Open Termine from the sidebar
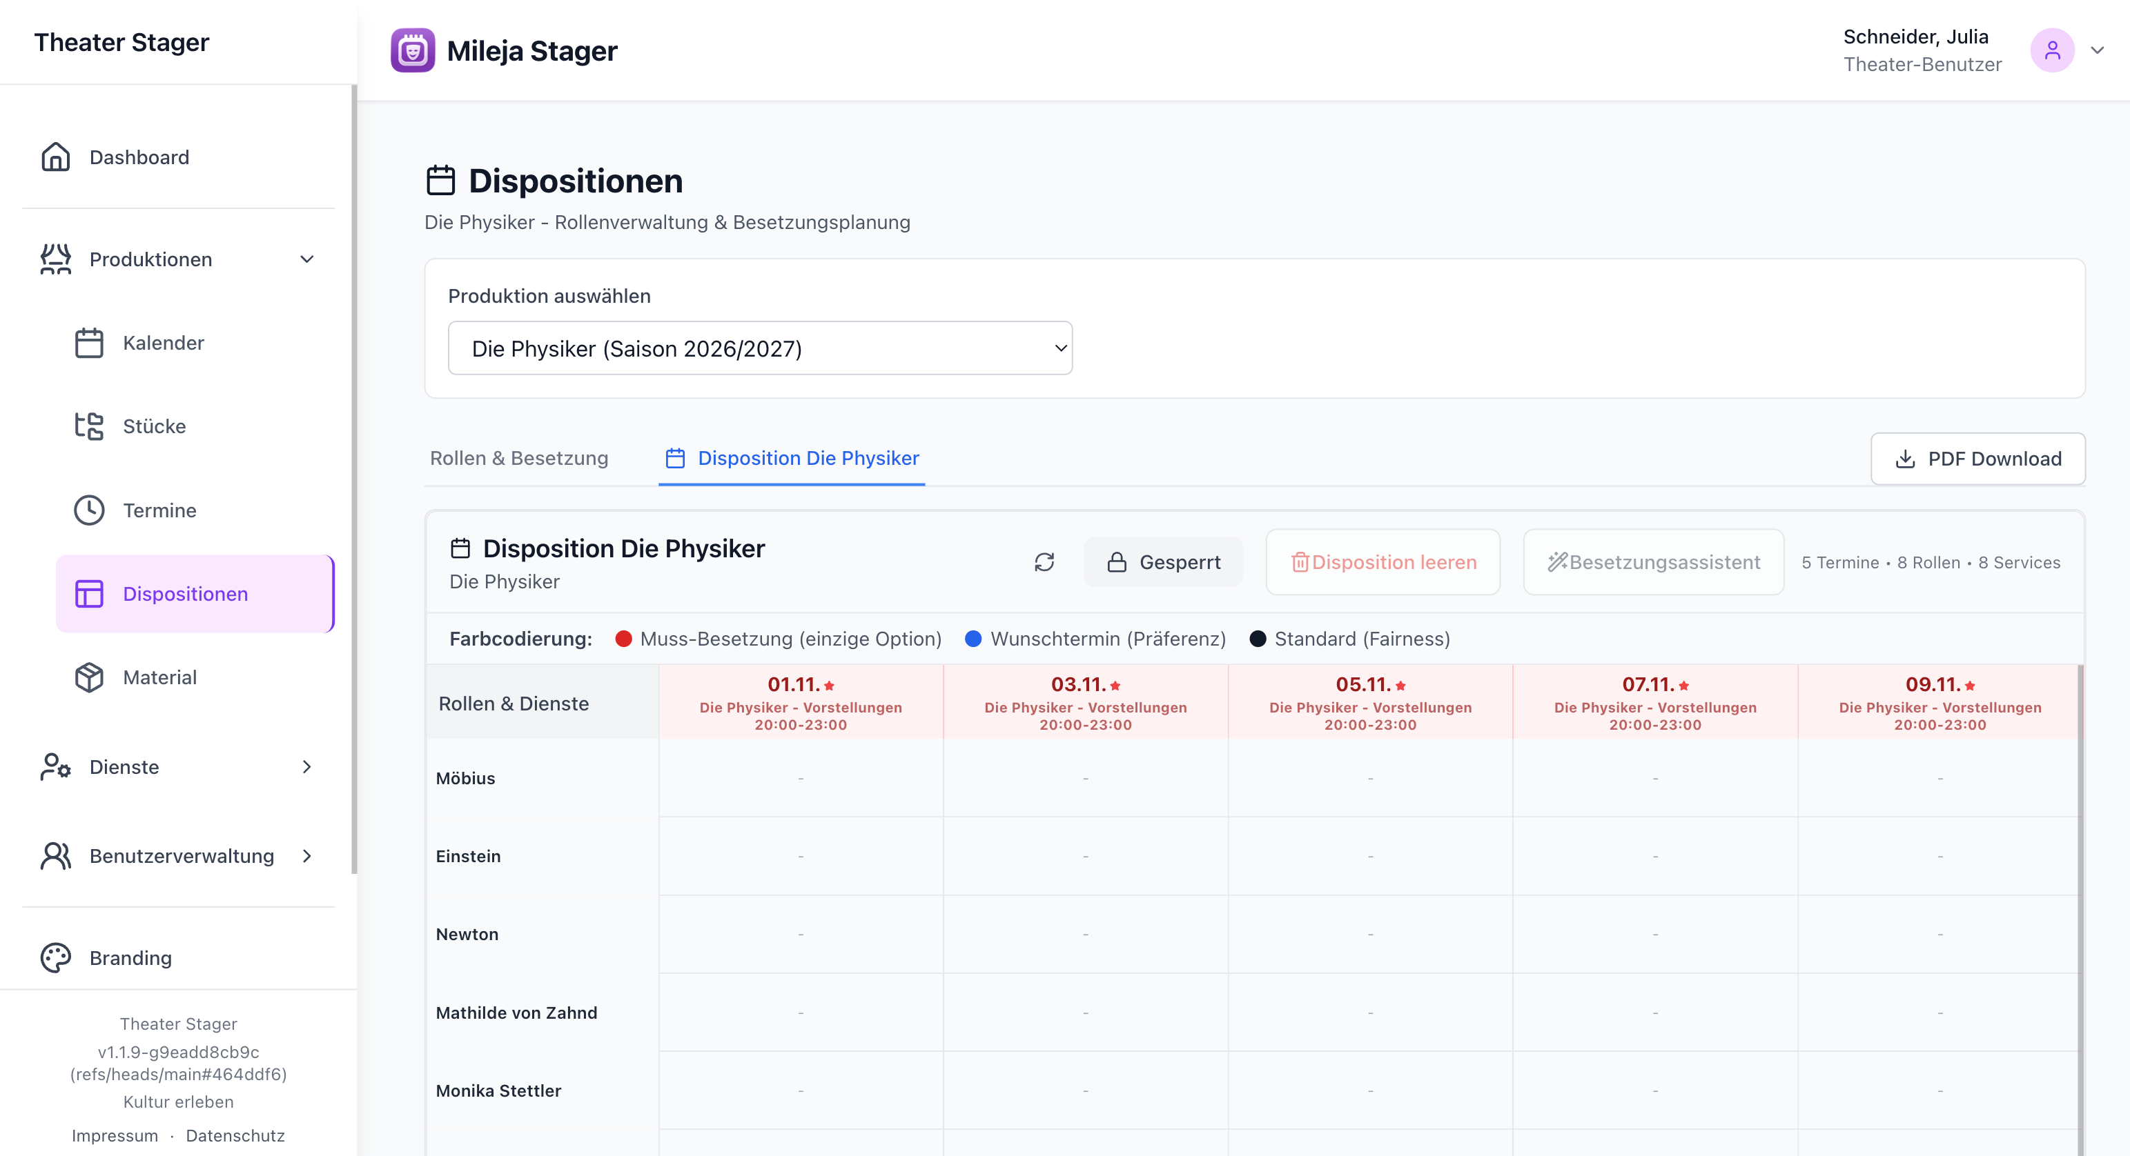Screen dimensions: 2130x1156 click(x=159, y=510)
